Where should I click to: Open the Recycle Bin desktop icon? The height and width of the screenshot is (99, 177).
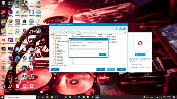pos(3,4)
